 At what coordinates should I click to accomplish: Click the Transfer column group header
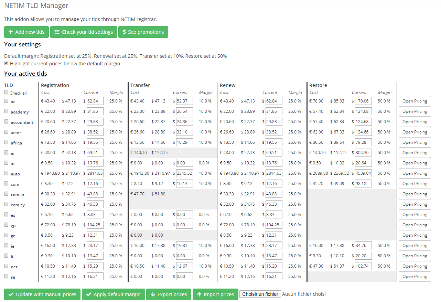pos(140,85)
